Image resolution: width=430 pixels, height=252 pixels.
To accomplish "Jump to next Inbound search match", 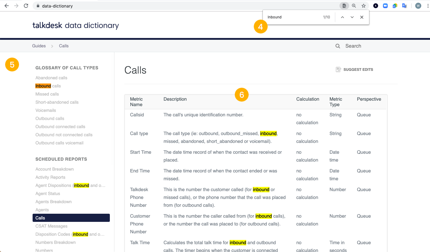I will tap(352, 17).
